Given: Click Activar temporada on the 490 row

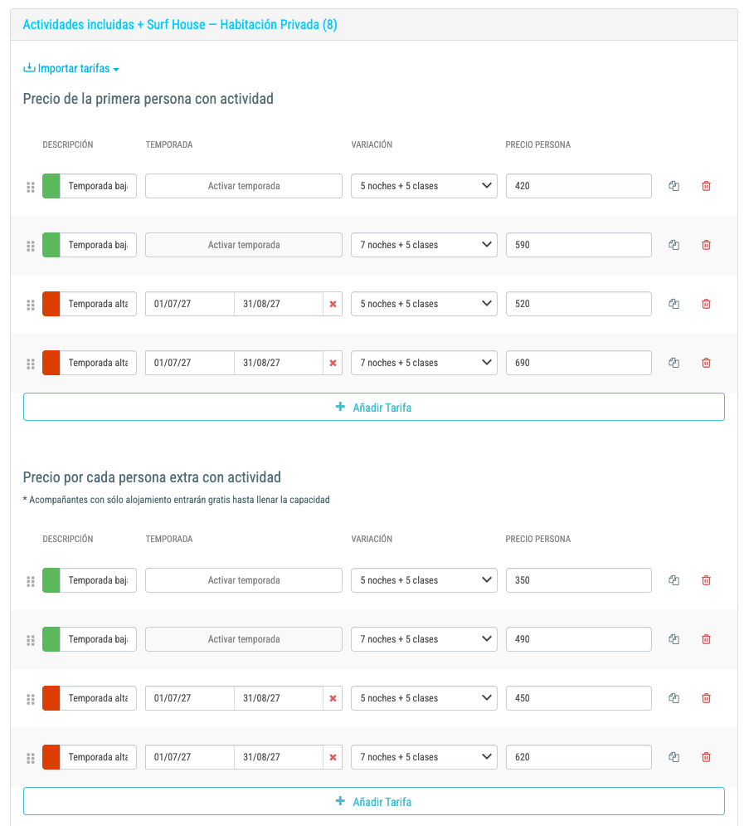Looking at the screenshot, I should tap(244, 639).
